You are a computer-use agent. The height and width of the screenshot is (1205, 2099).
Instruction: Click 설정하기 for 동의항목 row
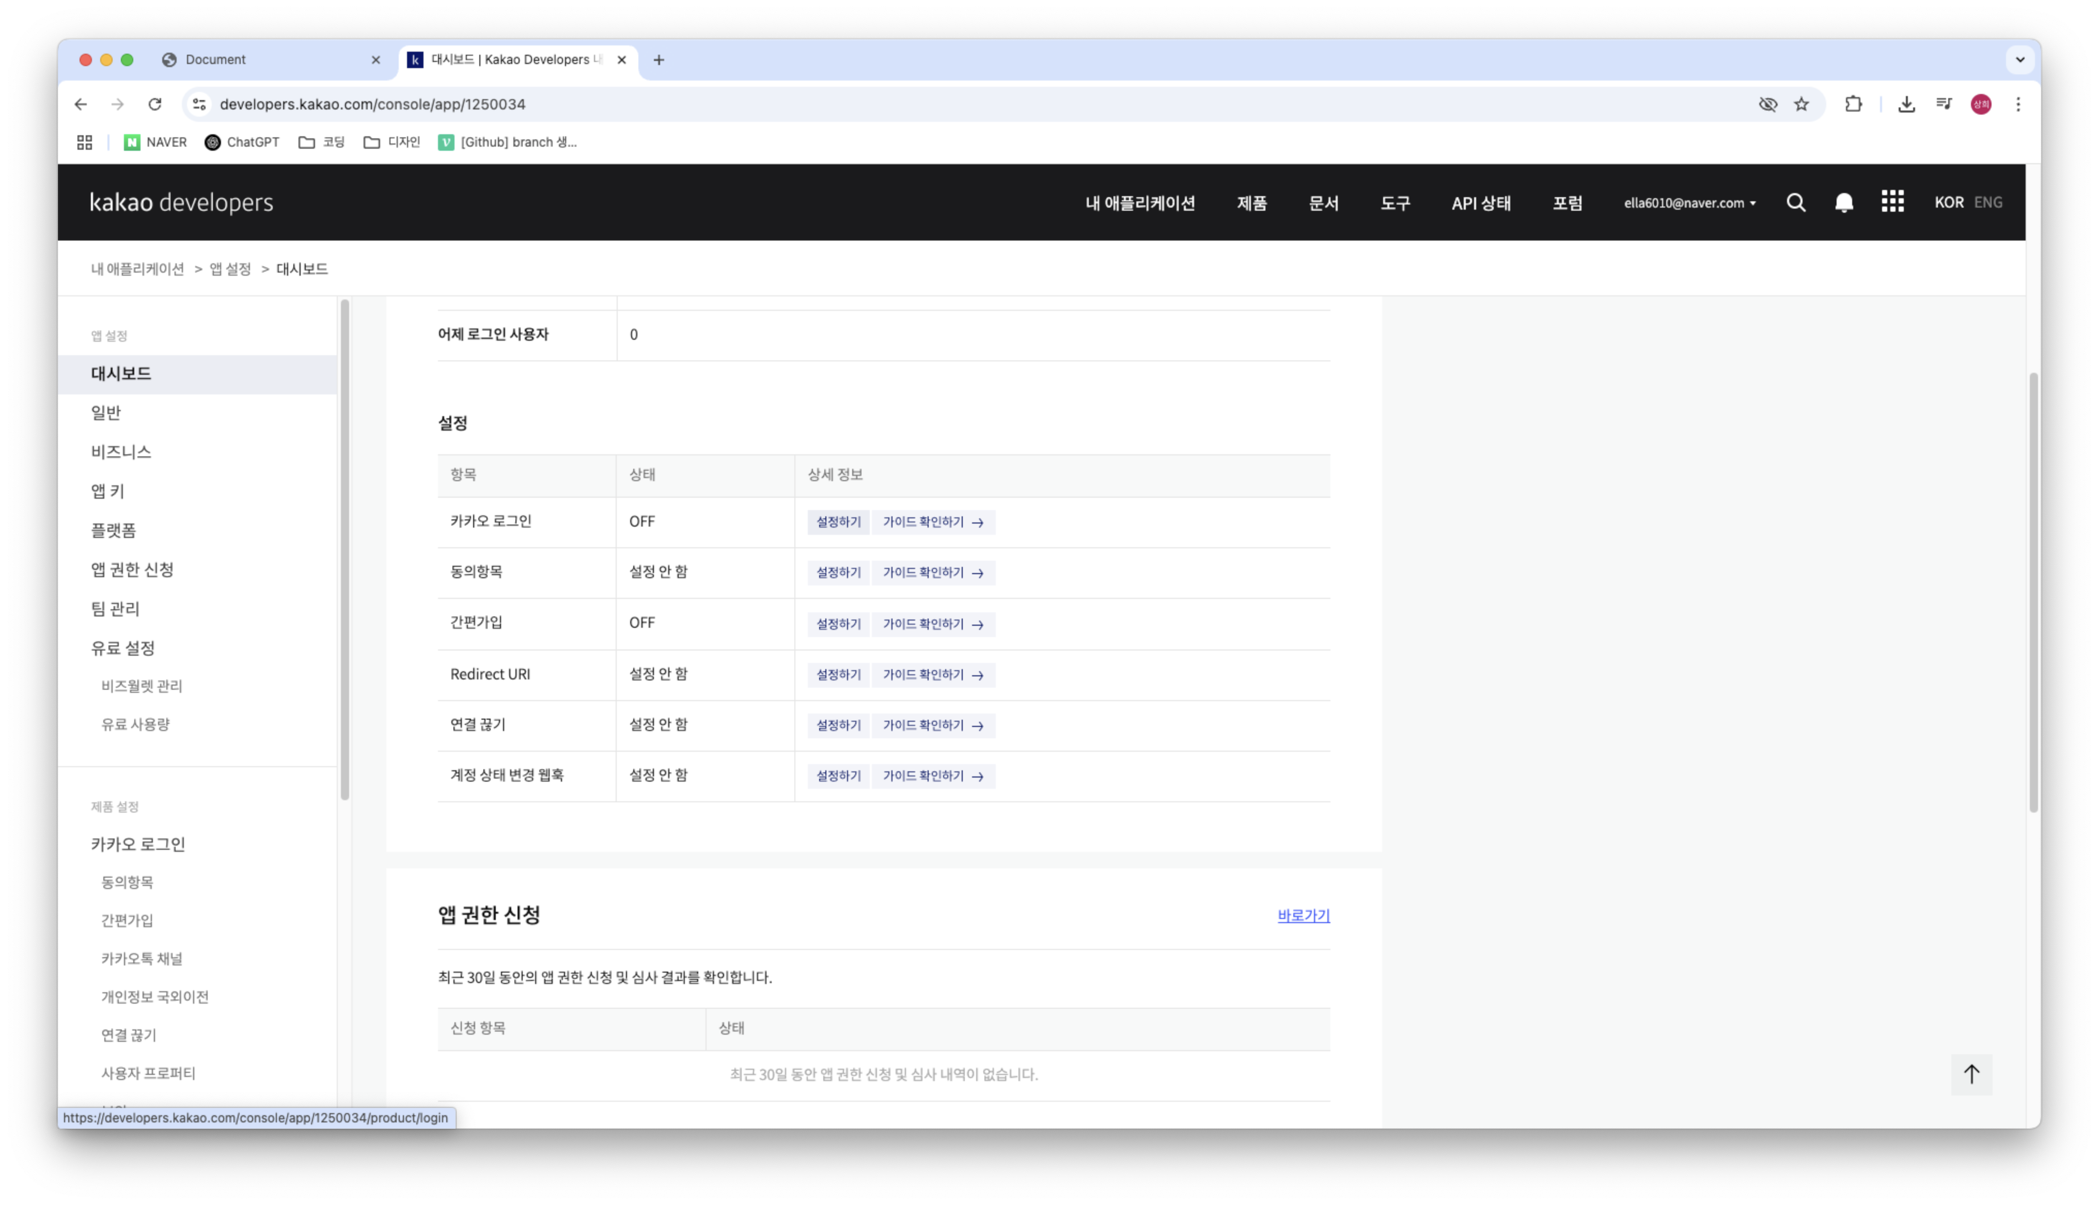pyautogui.click(x=838, y=573)
